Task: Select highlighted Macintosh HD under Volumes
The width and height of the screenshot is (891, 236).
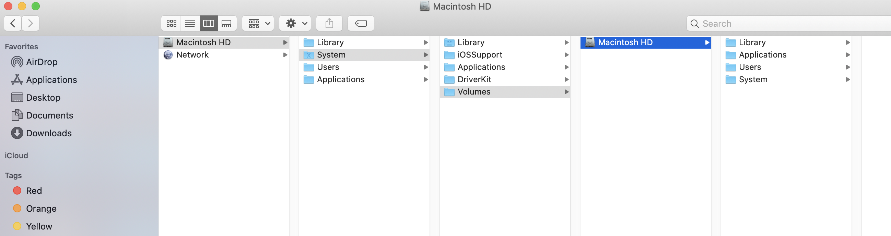Action: 645,42
